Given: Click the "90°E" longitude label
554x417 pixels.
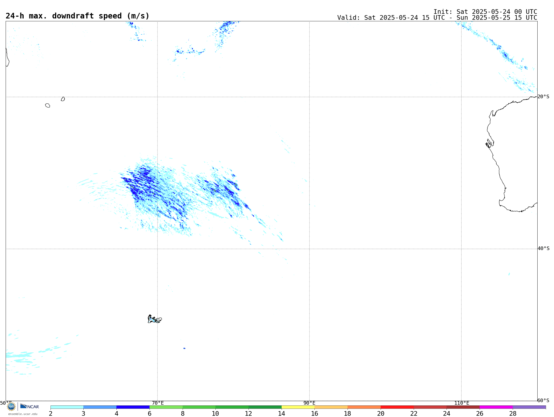Looking at the screenshot, I should (x=309, y=403).
